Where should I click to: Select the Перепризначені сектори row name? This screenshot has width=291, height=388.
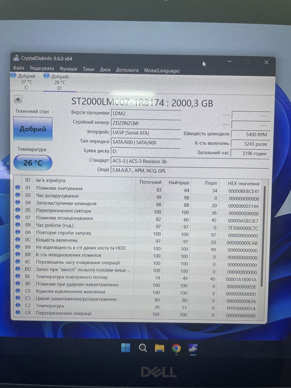(64, 211)
